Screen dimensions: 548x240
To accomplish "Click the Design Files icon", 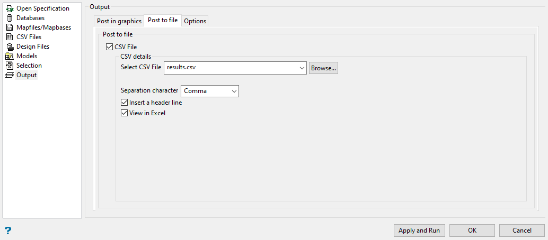I will pos(9,47).
